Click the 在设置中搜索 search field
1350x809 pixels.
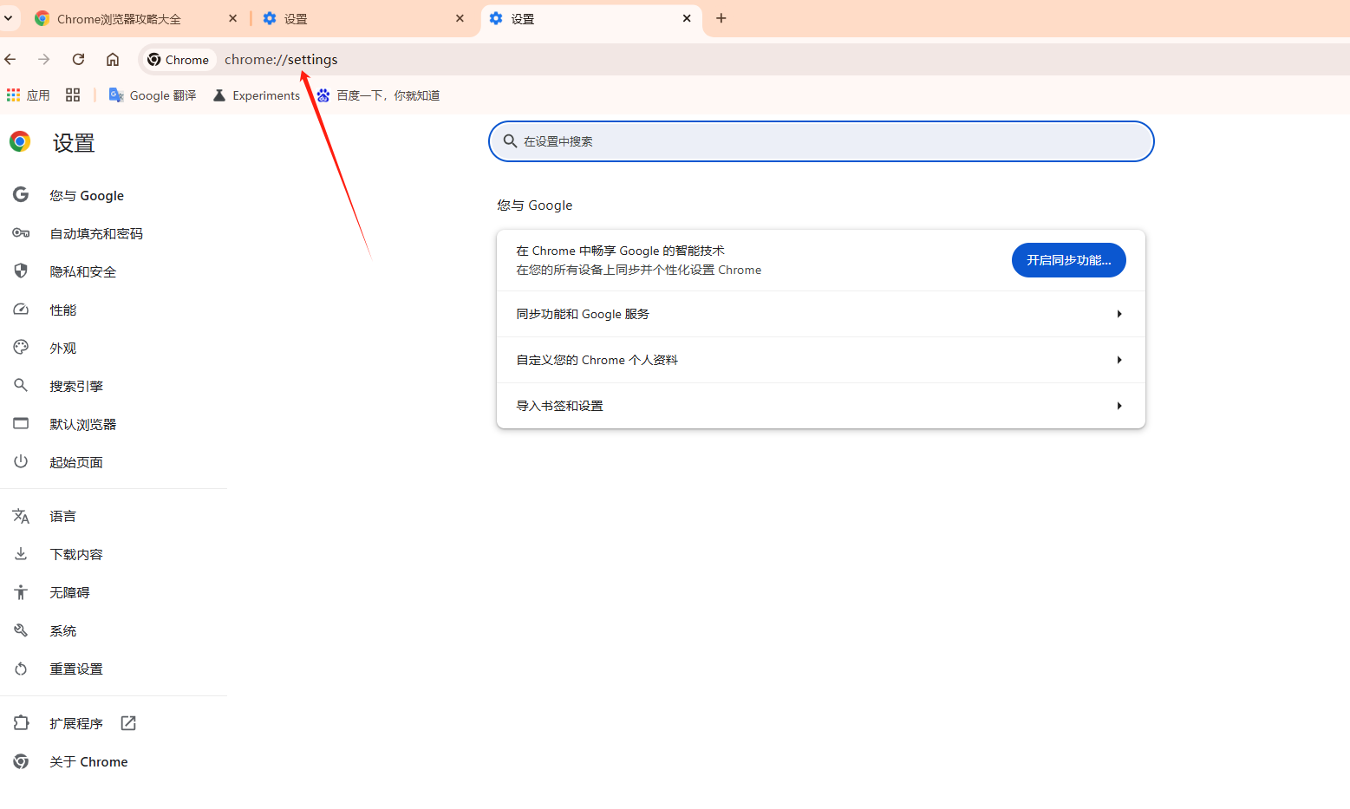point(821,141)
